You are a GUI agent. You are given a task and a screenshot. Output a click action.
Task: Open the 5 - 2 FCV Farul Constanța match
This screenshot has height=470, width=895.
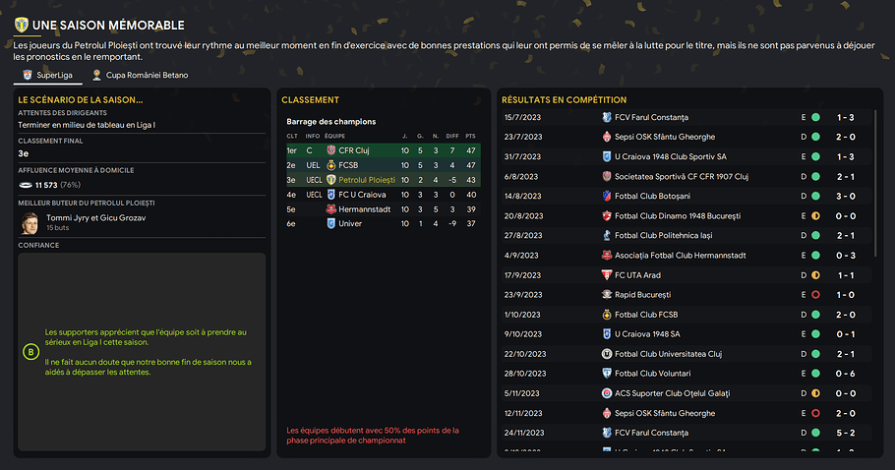pyautogui.click(x=686, y=433)
